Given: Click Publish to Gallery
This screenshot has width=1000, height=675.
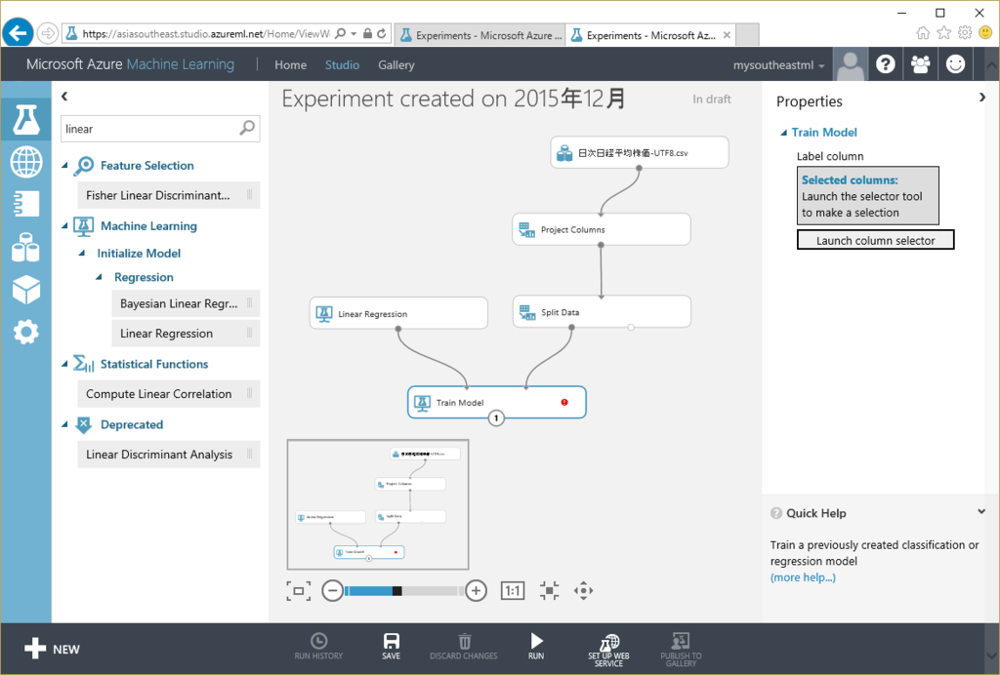Looking at the screenshot, I should pyautogui.click(x=681, y=651).
